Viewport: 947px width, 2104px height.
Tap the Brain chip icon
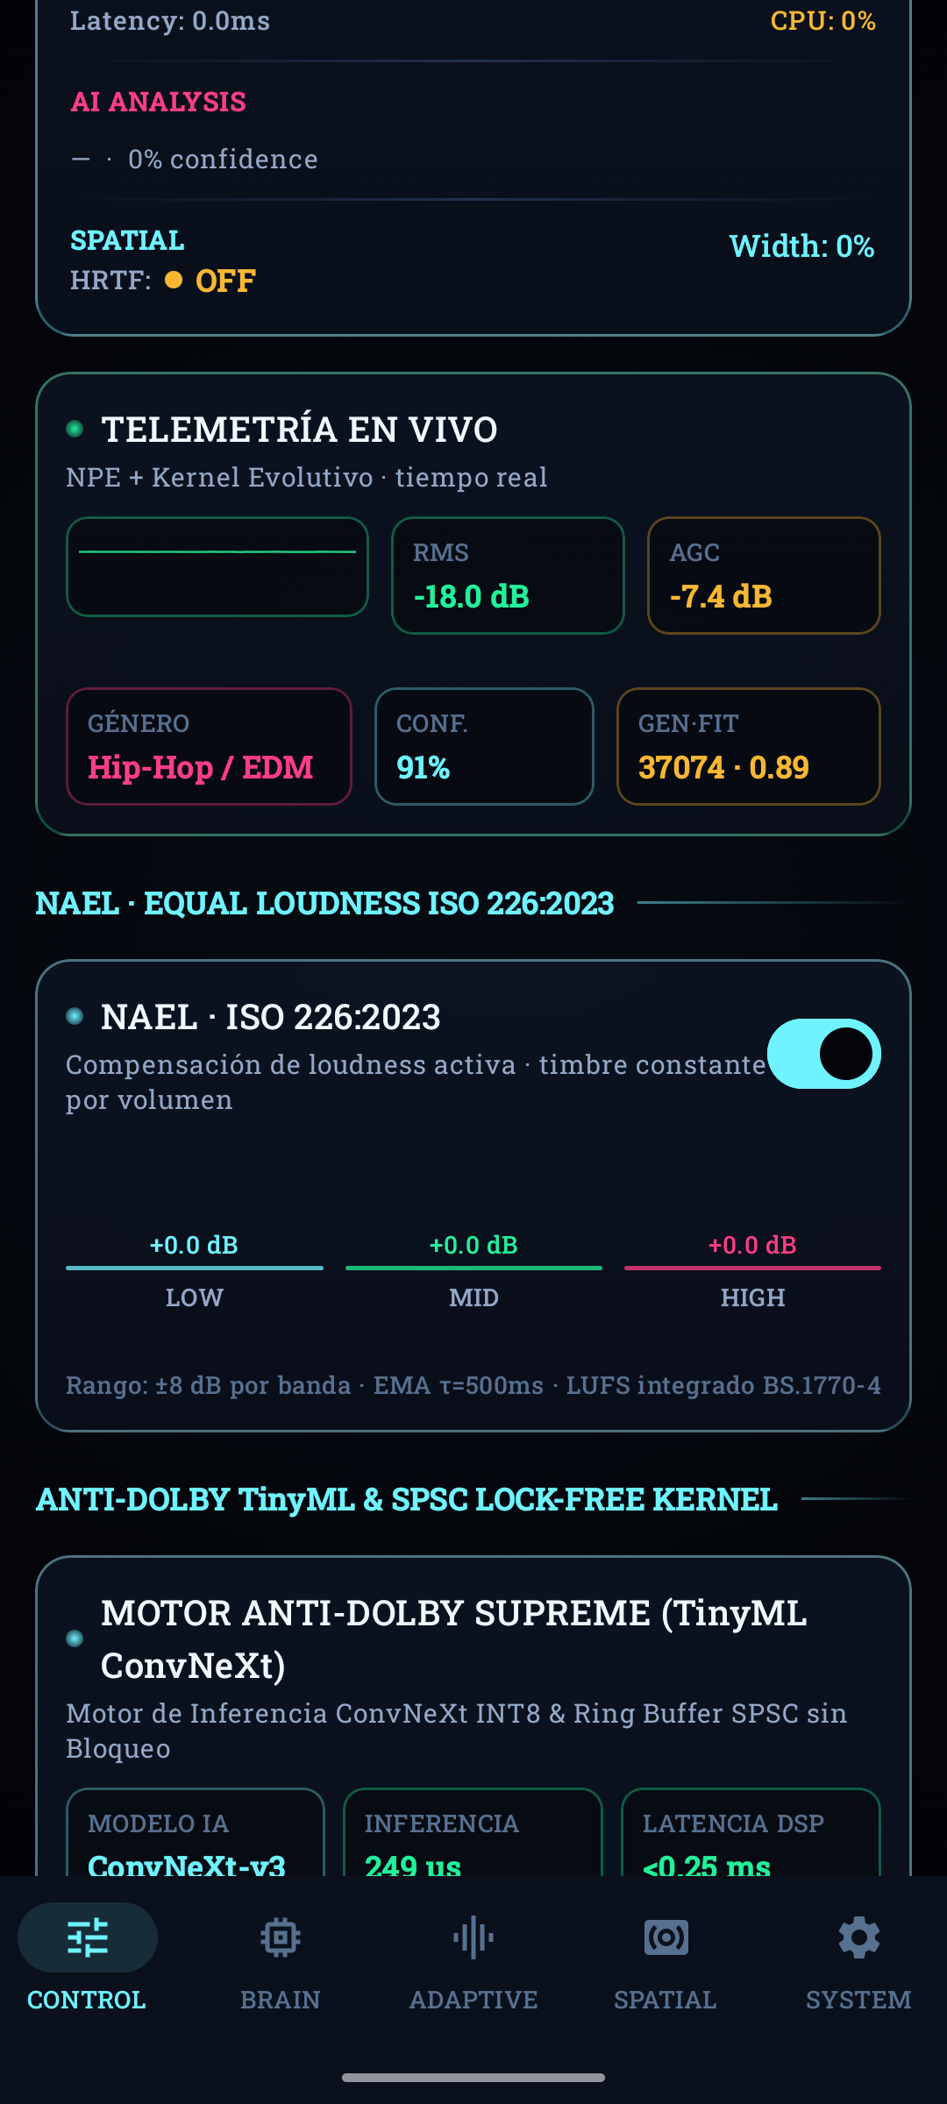point(281,1937)
